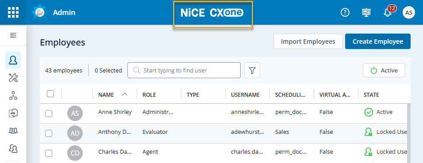Check the Charles row checkbox
Screen dimensions: 423x163
[x=49, y=153]
